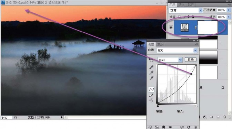232x129 pixels.
Task: Select the on-image targeted adjustment hand tool
Action: (151, 60)
